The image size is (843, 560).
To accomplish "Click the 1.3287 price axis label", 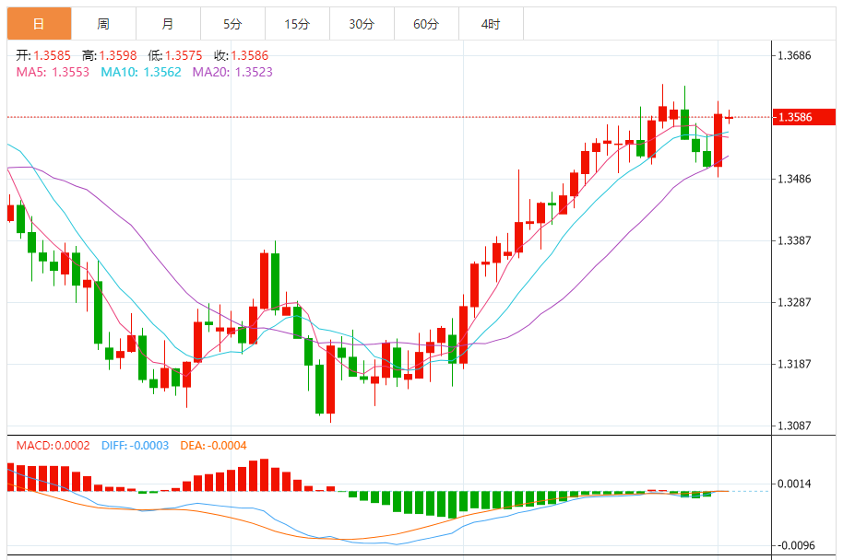I will tap(795, 302).
